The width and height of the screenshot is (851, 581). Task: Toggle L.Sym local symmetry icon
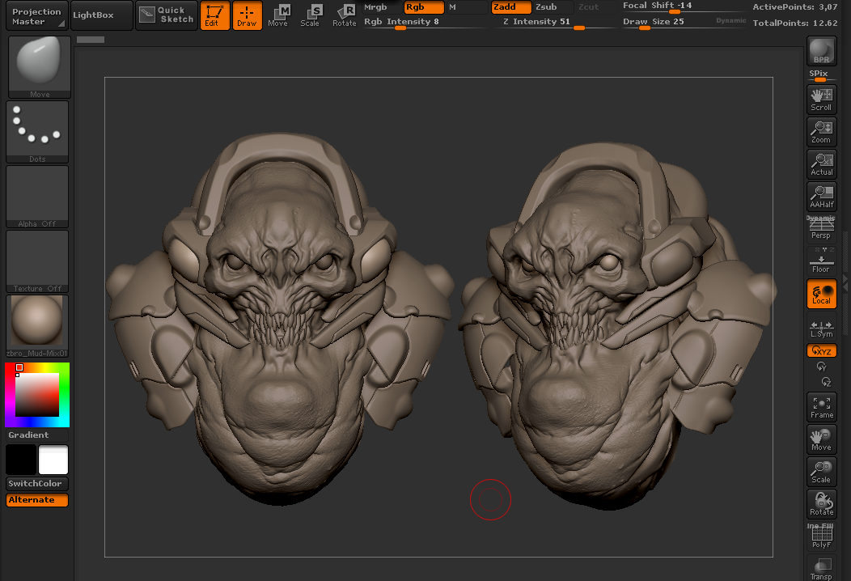pos(822,326)
